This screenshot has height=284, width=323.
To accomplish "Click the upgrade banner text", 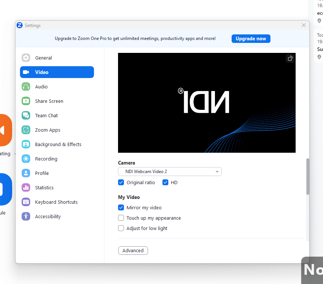I will tap(135, 38).
